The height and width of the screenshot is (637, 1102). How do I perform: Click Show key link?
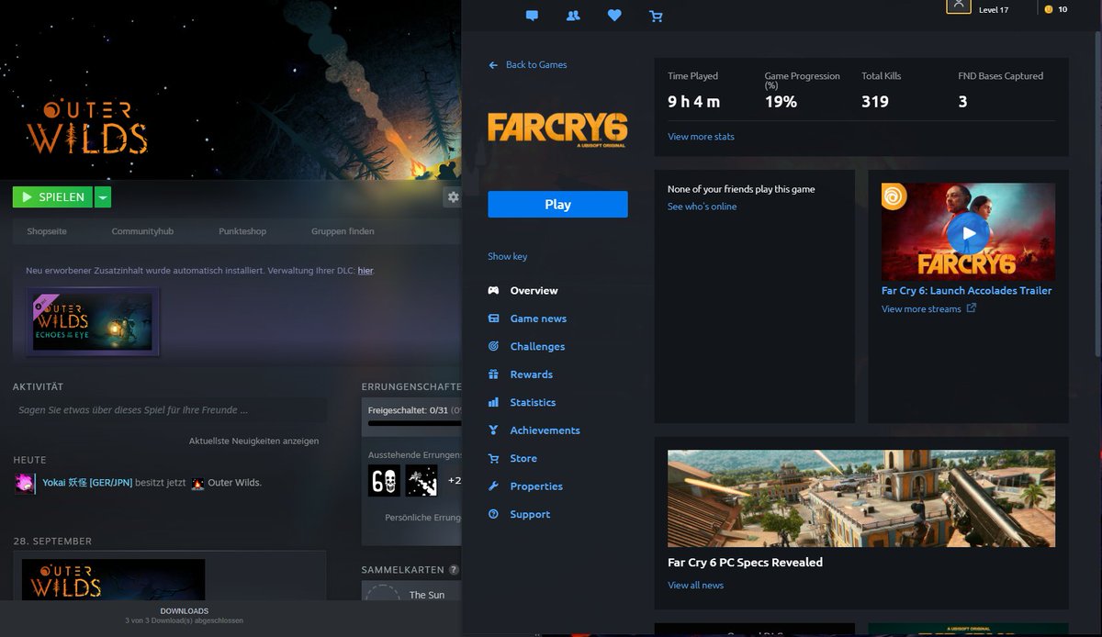pyautogui.click(x=507, y=256)
